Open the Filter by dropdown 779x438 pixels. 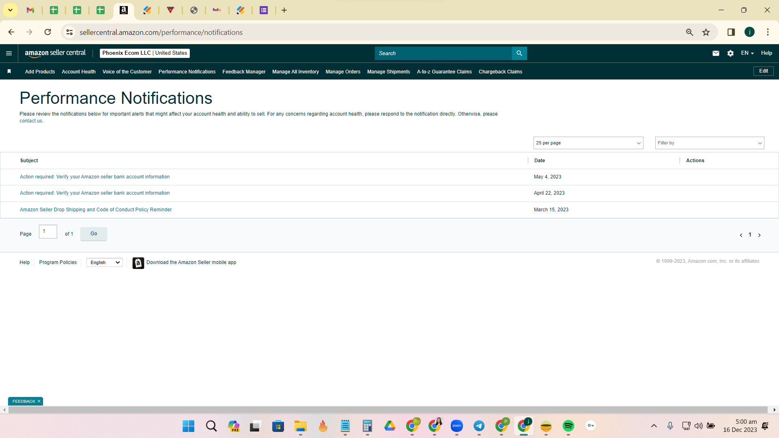coord(710,143)
